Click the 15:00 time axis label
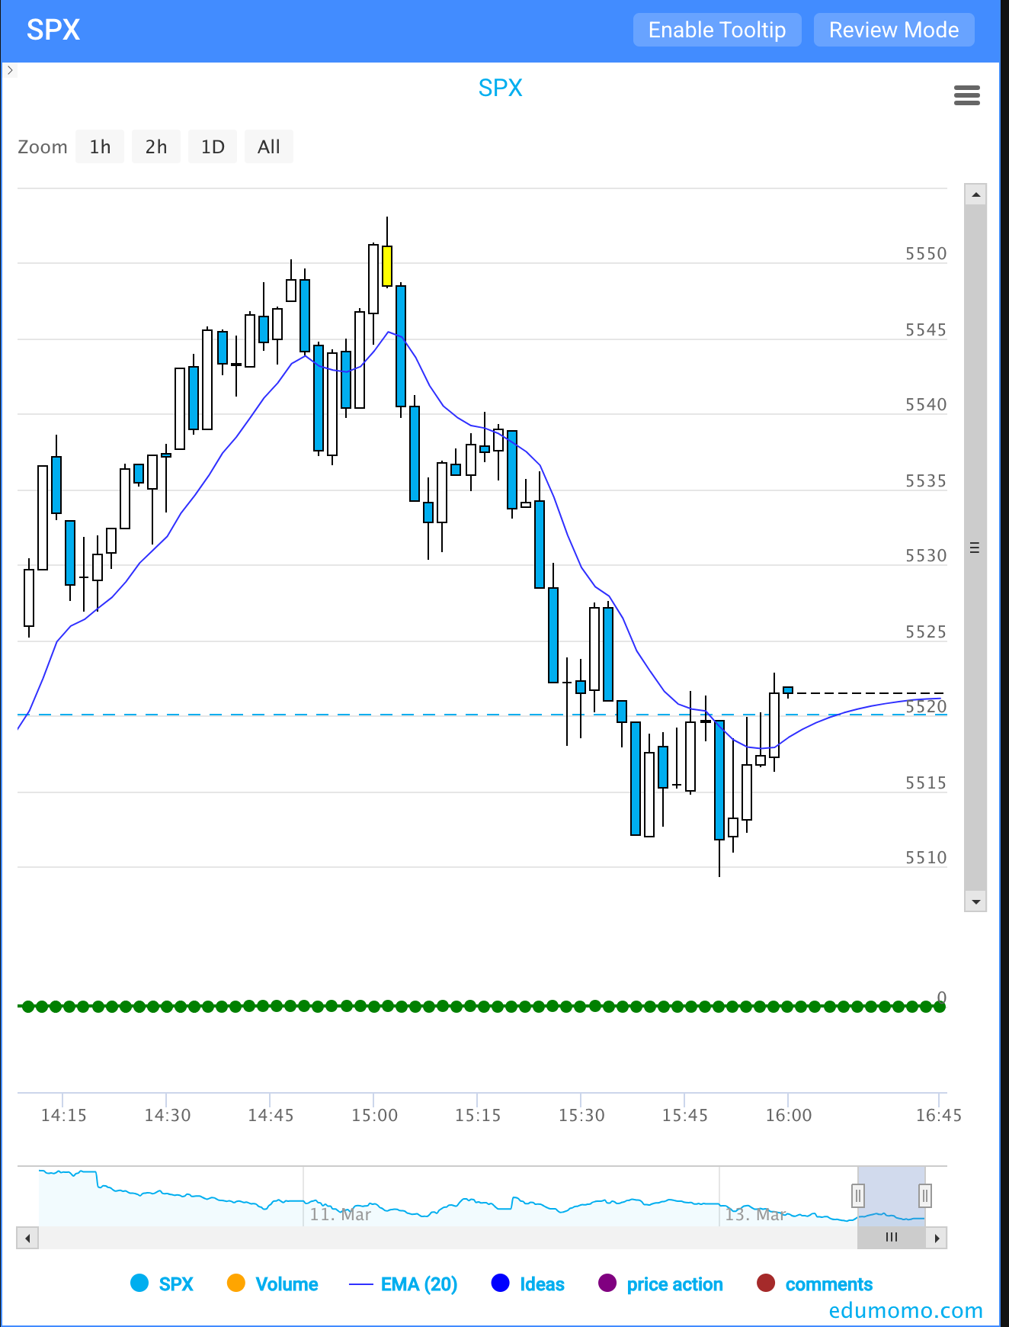Viewport: 1009px width, 1327px height. 374,1115
